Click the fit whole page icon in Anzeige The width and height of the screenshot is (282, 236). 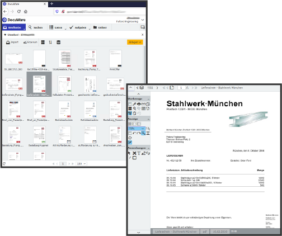(139, 124)
